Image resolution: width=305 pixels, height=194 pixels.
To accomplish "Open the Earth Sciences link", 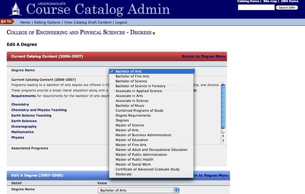I will coord(24,121).
